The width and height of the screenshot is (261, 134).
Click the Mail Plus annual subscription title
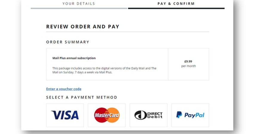[74, 58]
